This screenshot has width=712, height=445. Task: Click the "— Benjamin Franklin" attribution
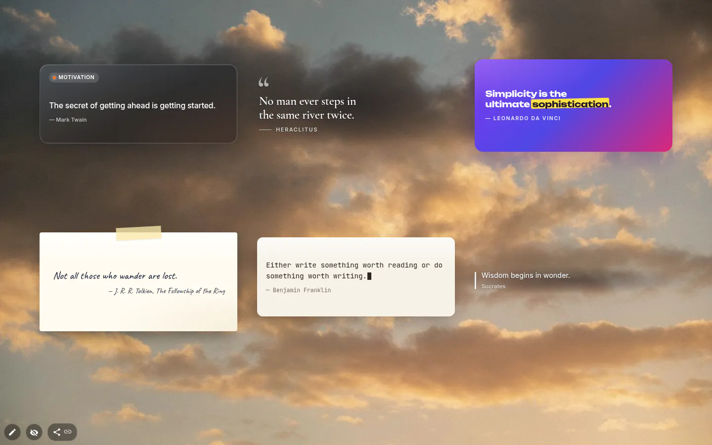tap(298, 290)
